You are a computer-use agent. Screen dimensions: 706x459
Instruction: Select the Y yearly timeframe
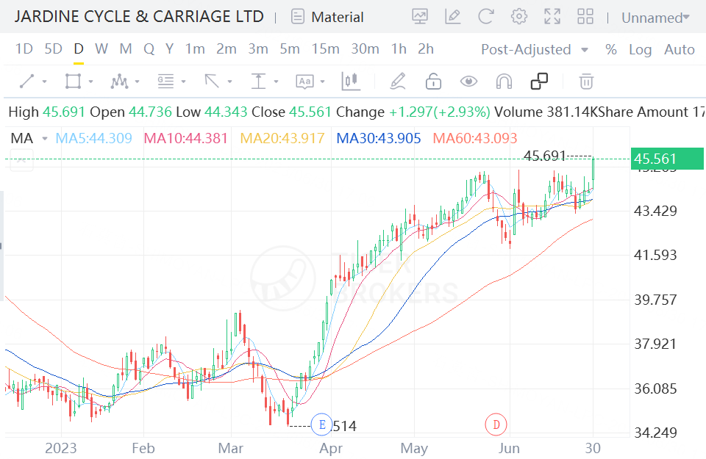169,48
